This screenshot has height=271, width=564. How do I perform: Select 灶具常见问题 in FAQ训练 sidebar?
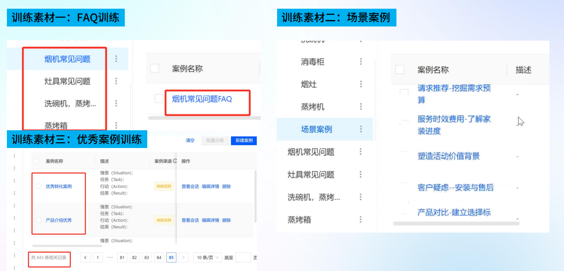67,81
